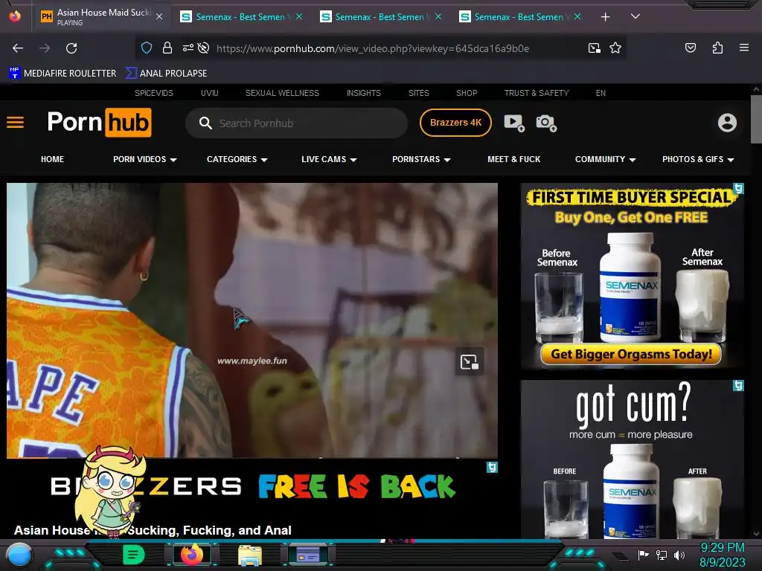
Task: Open the green notes app on taskbar
Action: point(133,555)
